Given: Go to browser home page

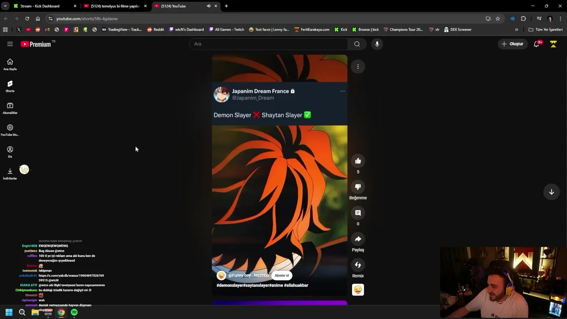Looking at the screenshot, I should [x=38, y=19].
